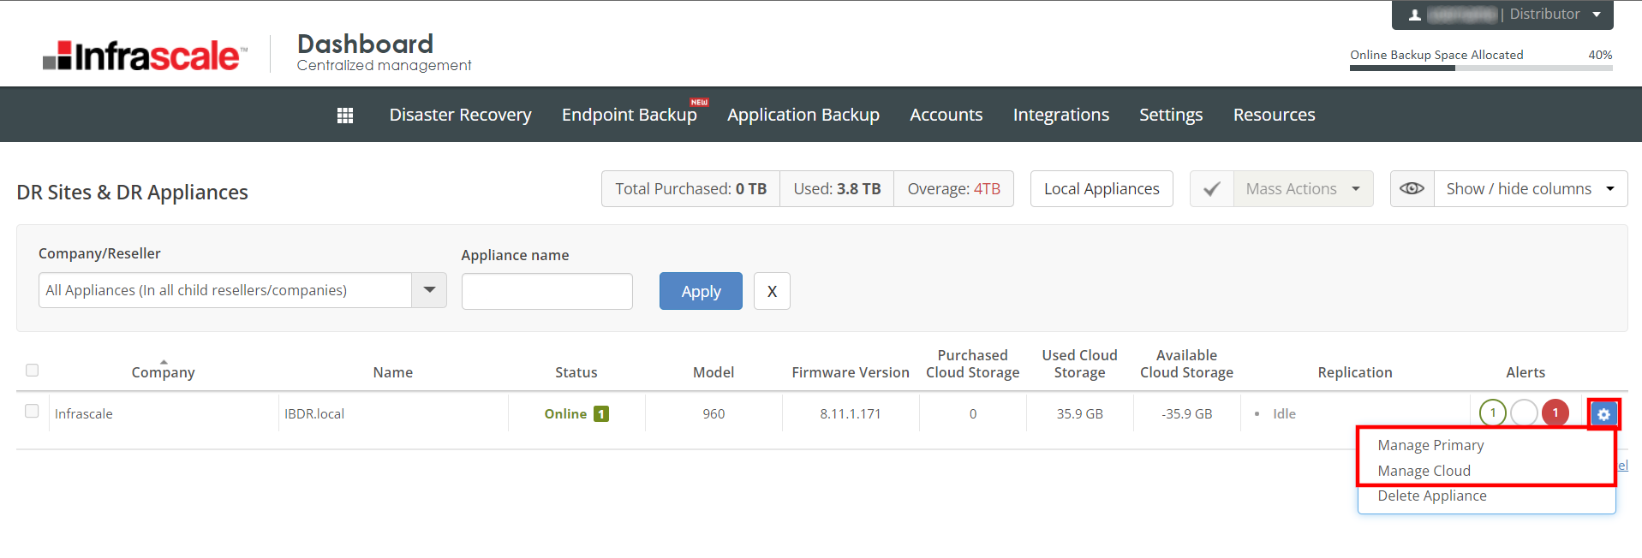
Task: Open the Disaster Recovery menu
Action: coord(460,115)
